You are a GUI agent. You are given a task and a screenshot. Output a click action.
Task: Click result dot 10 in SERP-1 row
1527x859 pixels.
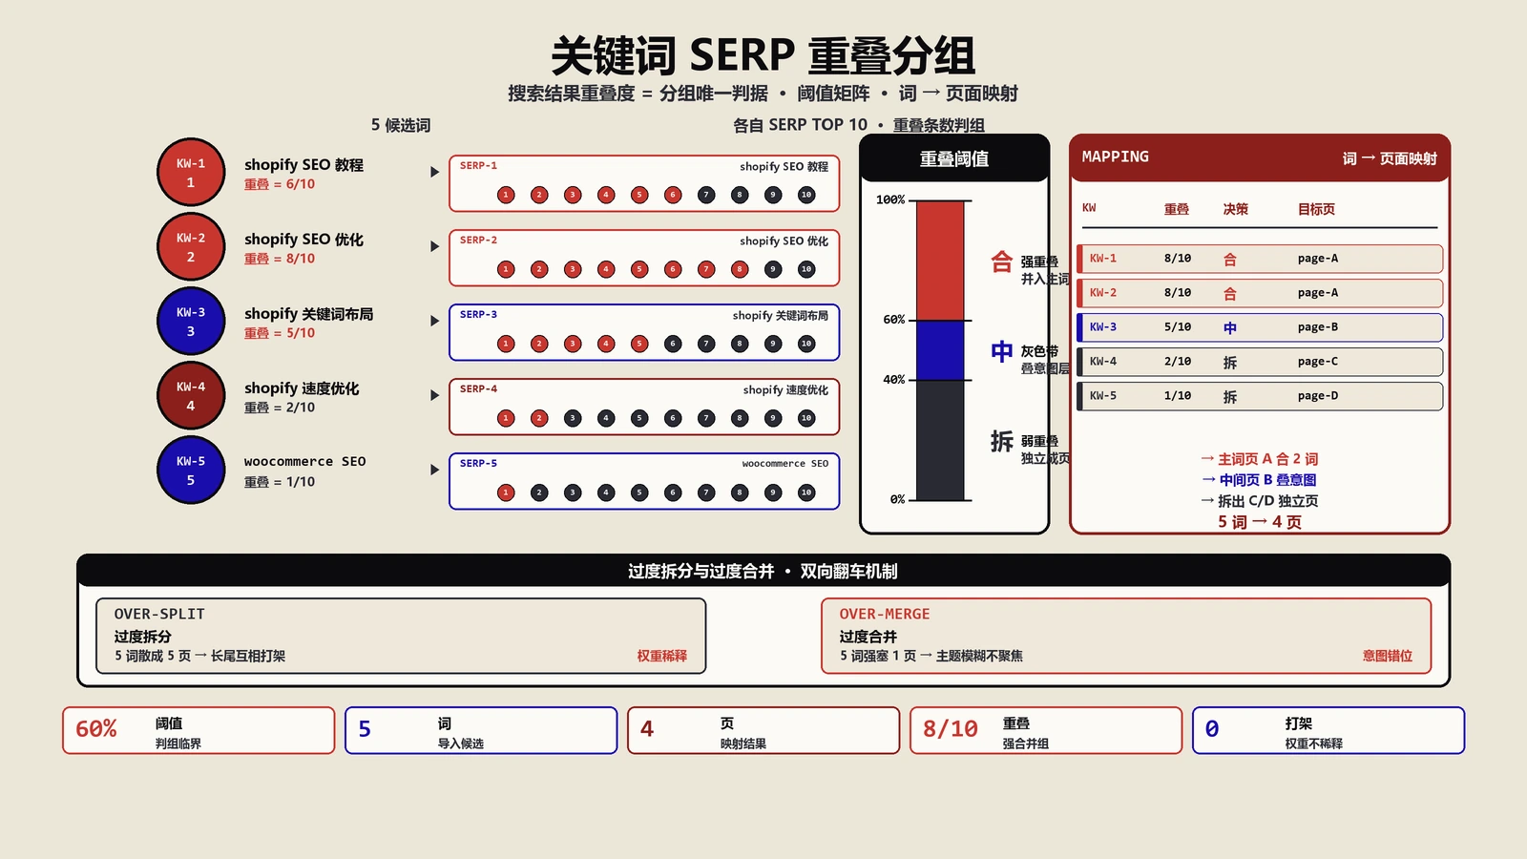click(806, 195)
